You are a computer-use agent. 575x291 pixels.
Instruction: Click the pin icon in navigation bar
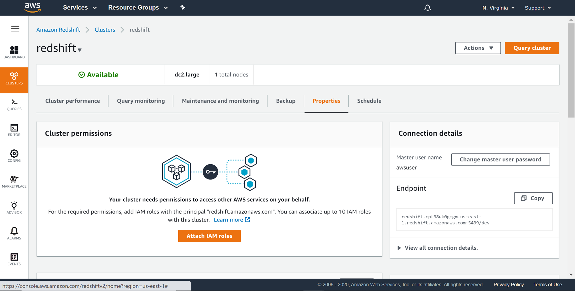(x=183, y=8)
